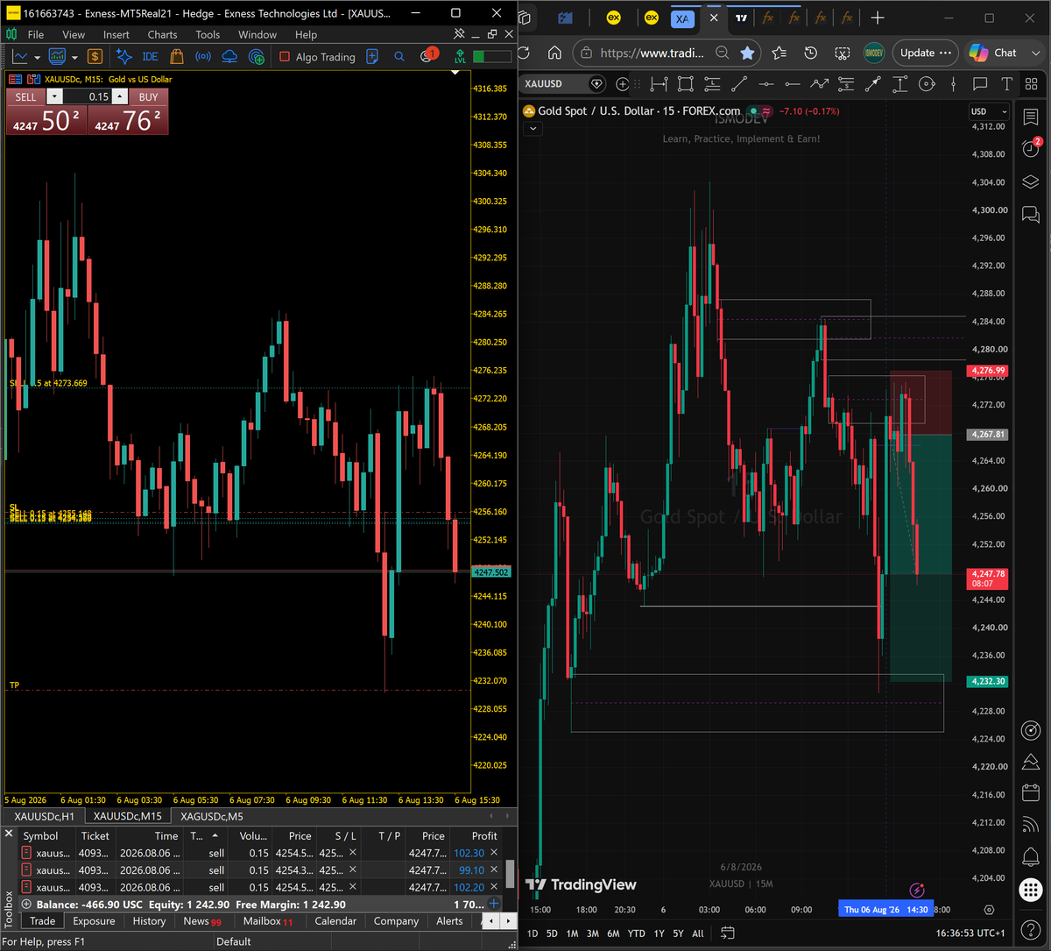The image size is (1051, 951).
Task: Select the rectangle drawing tool in TradingView
Action: point(686,84)
